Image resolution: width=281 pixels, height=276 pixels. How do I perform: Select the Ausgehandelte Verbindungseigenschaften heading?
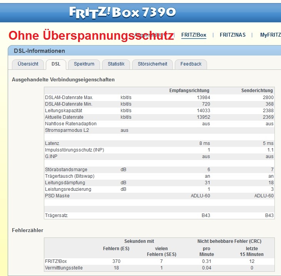point(63,80)
